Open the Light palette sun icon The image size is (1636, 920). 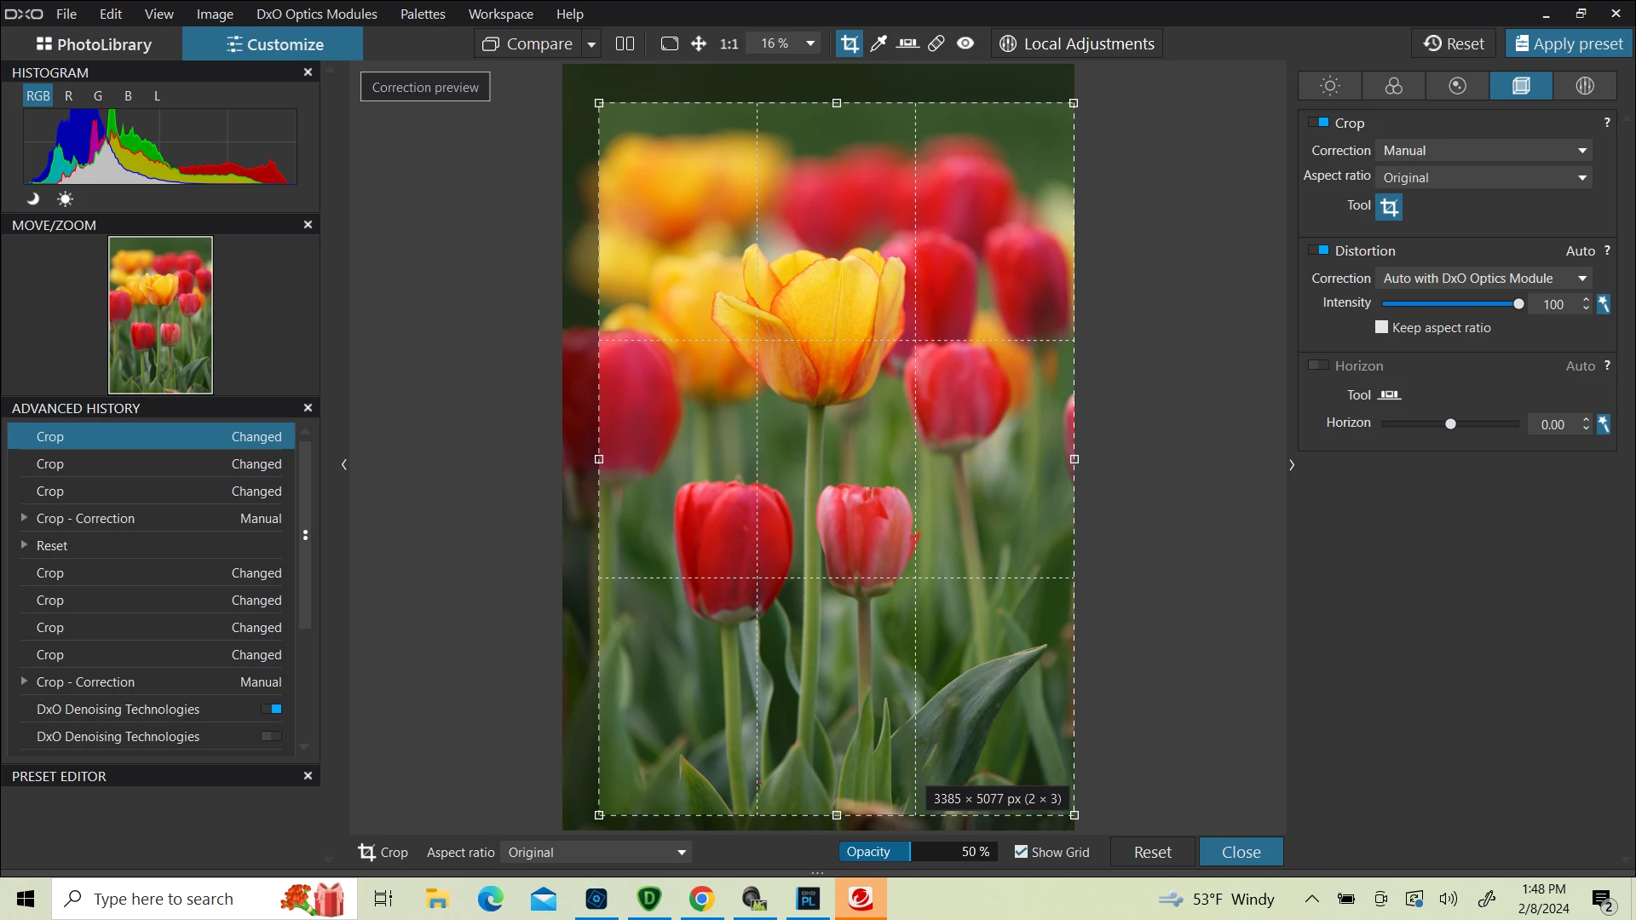pyautogui.click(x=1329, y=86)
